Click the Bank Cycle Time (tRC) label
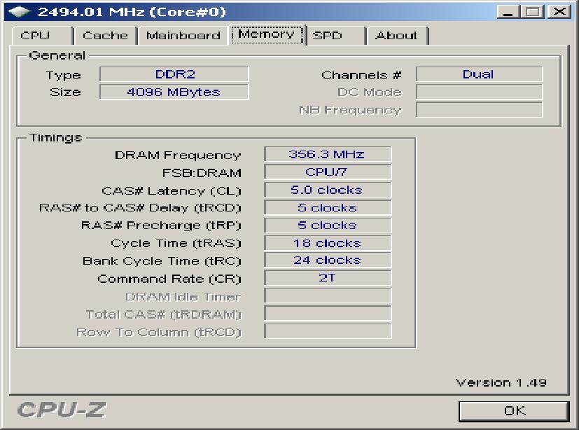 coord(162,261)
